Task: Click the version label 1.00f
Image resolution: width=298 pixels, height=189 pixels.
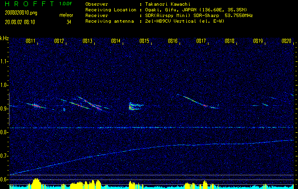Action: tap(65, 4)
